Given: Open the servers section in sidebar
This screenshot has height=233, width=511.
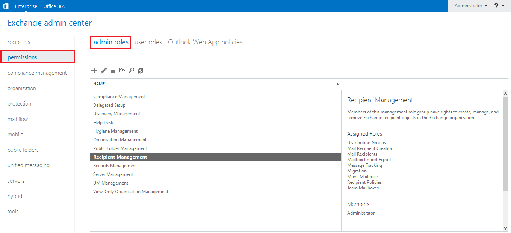Looking at the screenshot, I should point(16,181).
